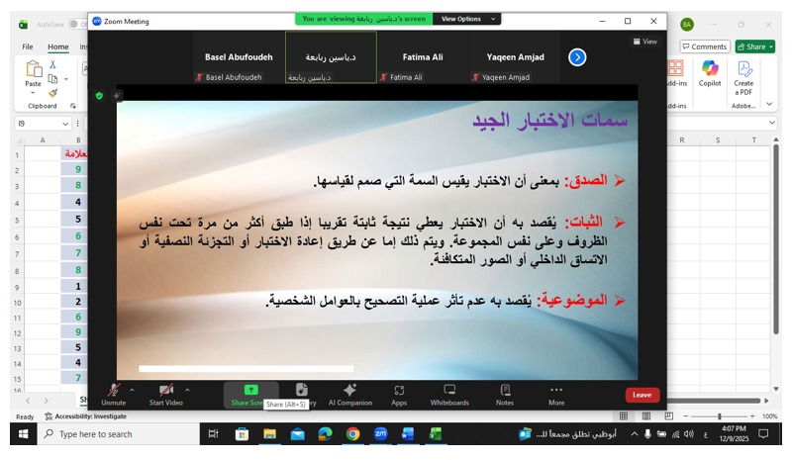792x460 pixels.
Task: Open the File menu in Excel
Action: coord(28,46)
